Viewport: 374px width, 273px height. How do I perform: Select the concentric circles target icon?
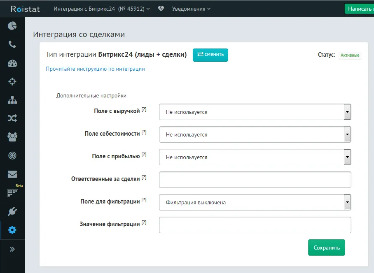12,155
